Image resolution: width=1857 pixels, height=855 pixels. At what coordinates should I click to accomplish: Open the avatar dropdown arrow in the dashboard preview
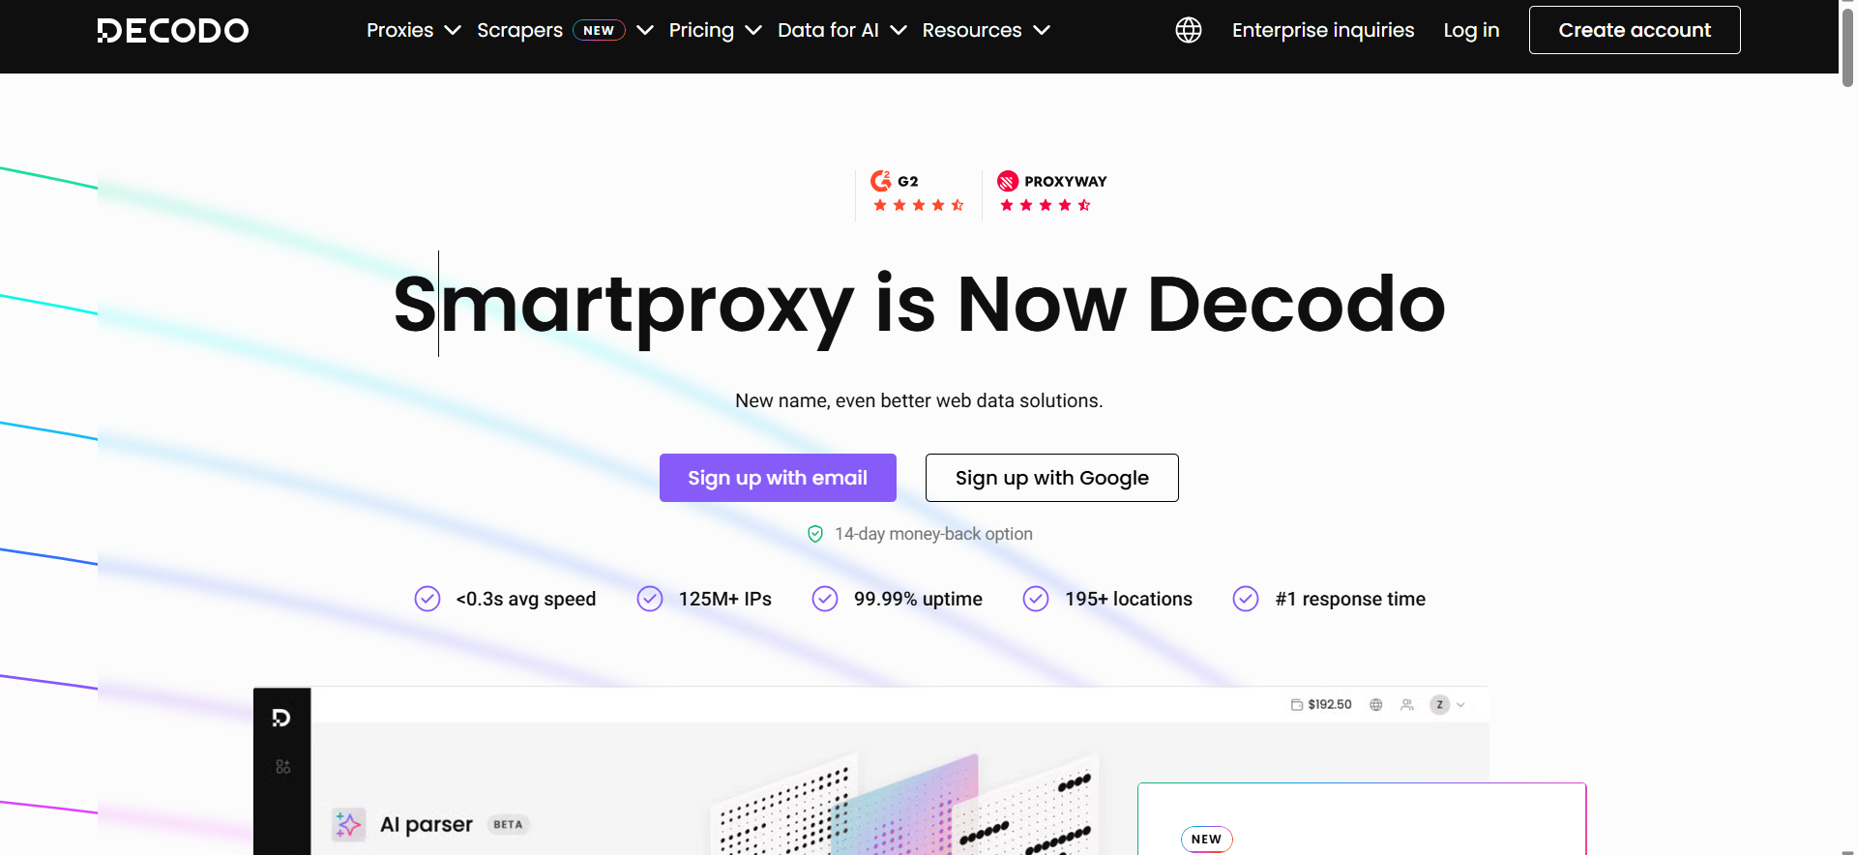coord(1460,705)
